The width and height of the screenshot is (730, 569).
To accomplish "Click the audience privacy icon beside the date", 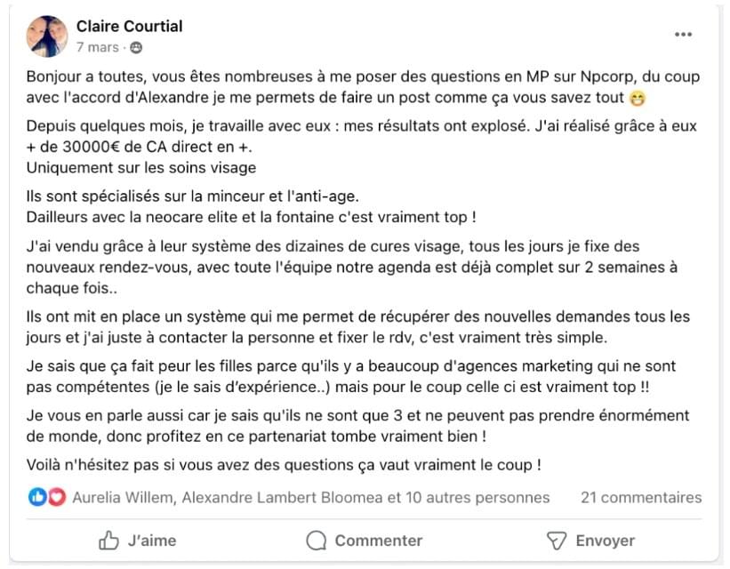I will click(136, 47).
